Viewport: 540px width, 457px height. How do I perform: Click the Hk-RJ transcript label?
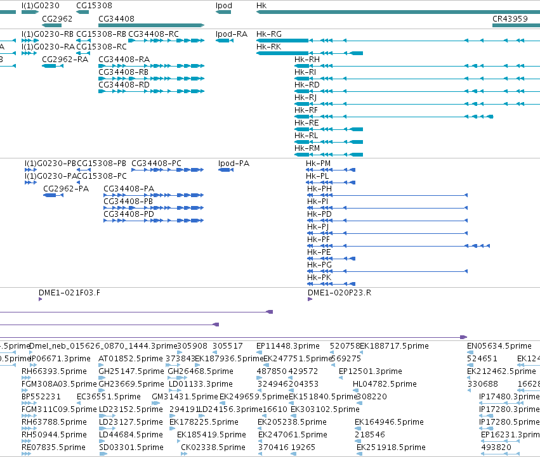(x=305, y=98)
